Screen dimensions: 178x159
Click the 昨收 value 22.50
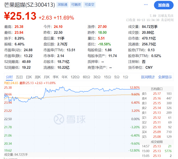point(58,32)
